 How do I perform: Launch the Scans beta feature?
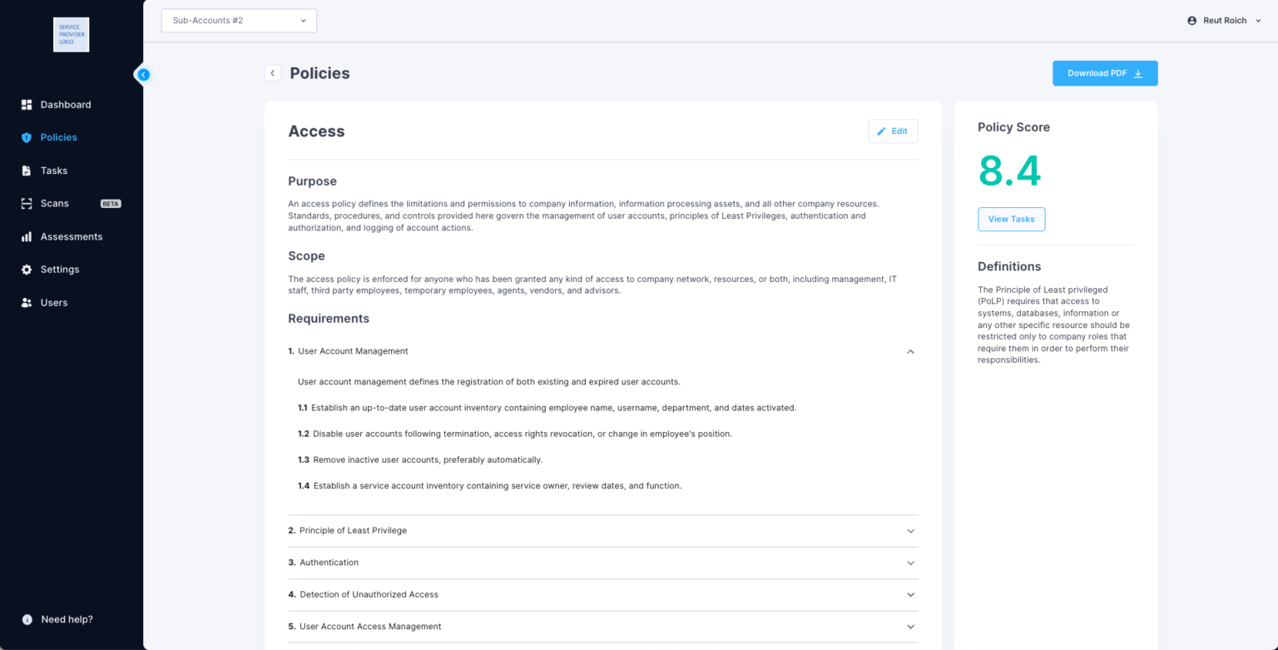click(54, 203)
